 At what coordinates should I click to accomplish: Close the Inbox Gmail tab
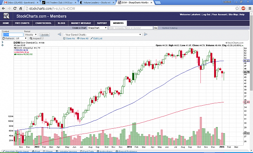(x=37, y=2)
